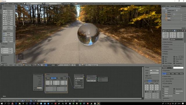Expand the Delta Transform panel

point(168,42)
